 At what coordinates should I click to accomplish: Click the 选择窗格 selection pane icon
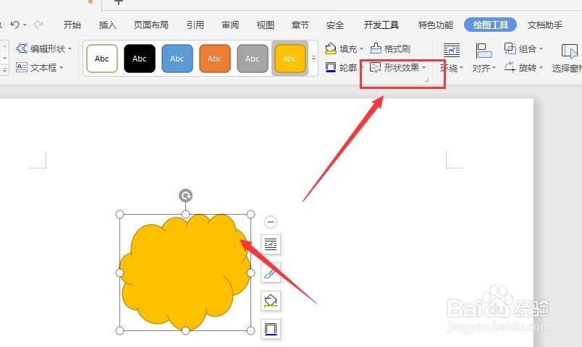click(570, 51)
